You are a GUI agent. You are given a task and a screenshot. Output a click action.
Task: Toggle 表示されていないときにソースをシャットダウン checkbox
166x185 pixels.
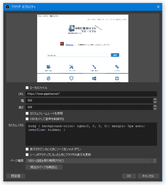point(27,149)
